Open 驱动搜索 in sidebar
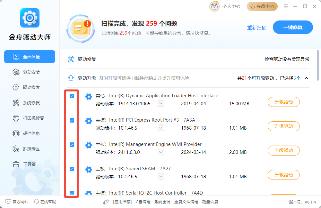Viewport: 321px width, 208px height. (30, 87)
